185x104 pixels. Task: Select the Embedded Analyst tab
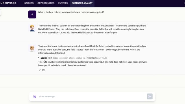click(82, 3)
